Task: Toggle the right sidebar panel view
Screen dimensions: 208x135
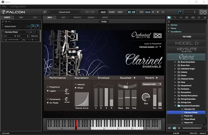Action: coord(133,12)
